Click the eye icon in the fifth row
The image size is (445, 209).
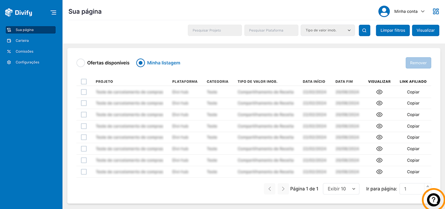point(379,137)
